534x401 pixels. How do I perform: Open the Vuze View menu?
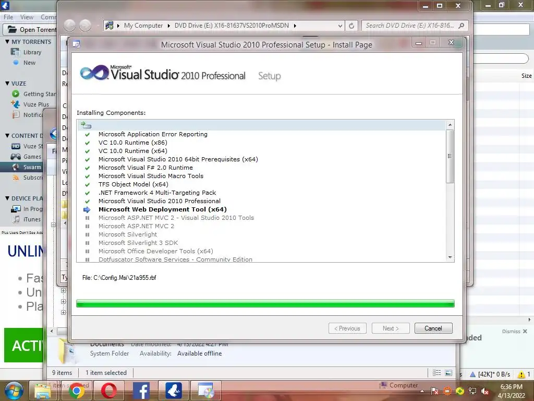pos(27,17)
